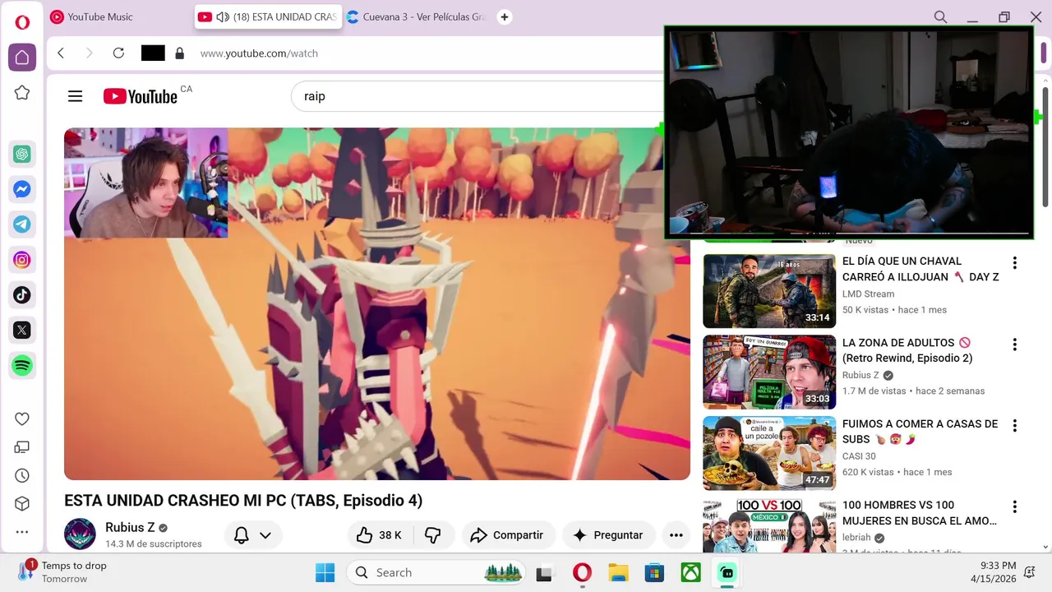The width and height of the screenshot is (1052, 592).
Task: Click the video title FUIMOS A COMER A CASAS
Action: pyautogui.click(x=920, y=432)
